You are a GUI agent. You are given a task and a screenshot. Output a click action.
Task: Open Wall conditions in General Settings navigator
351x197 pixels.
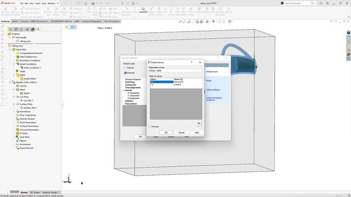213,90
